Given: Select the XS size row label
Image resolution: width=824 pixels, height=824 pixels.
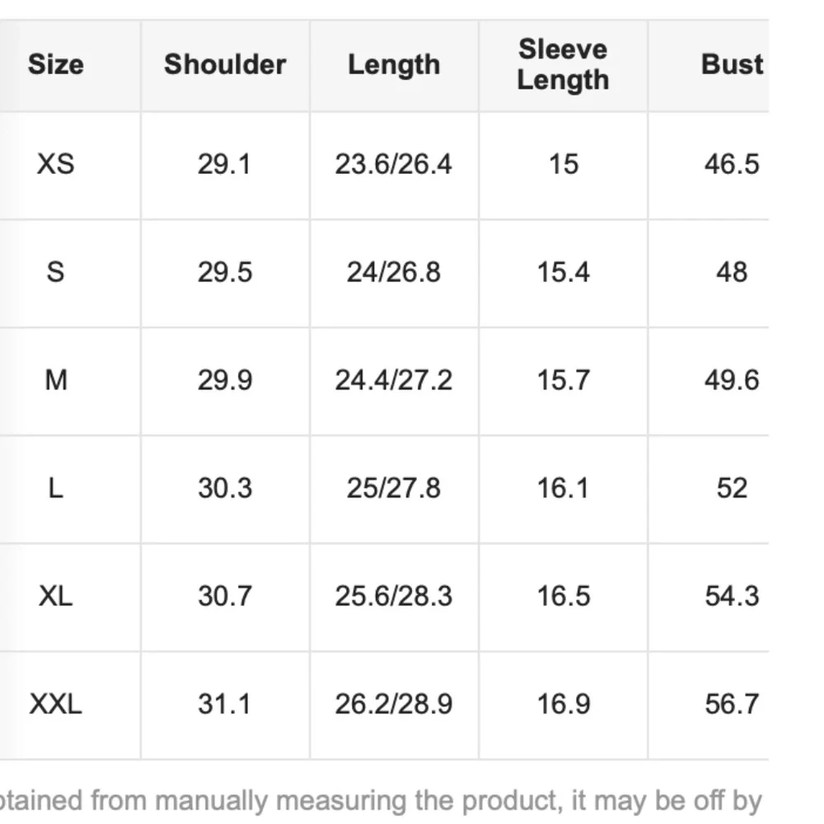Looking at the screenshot, I should coord(55,164).
